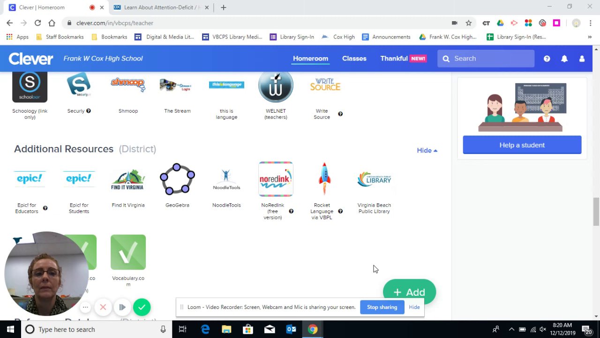The height and width of the screenshot is (338, 600).
Task: Open Microsoft Edge from taskbar
Action: point(205,330)
